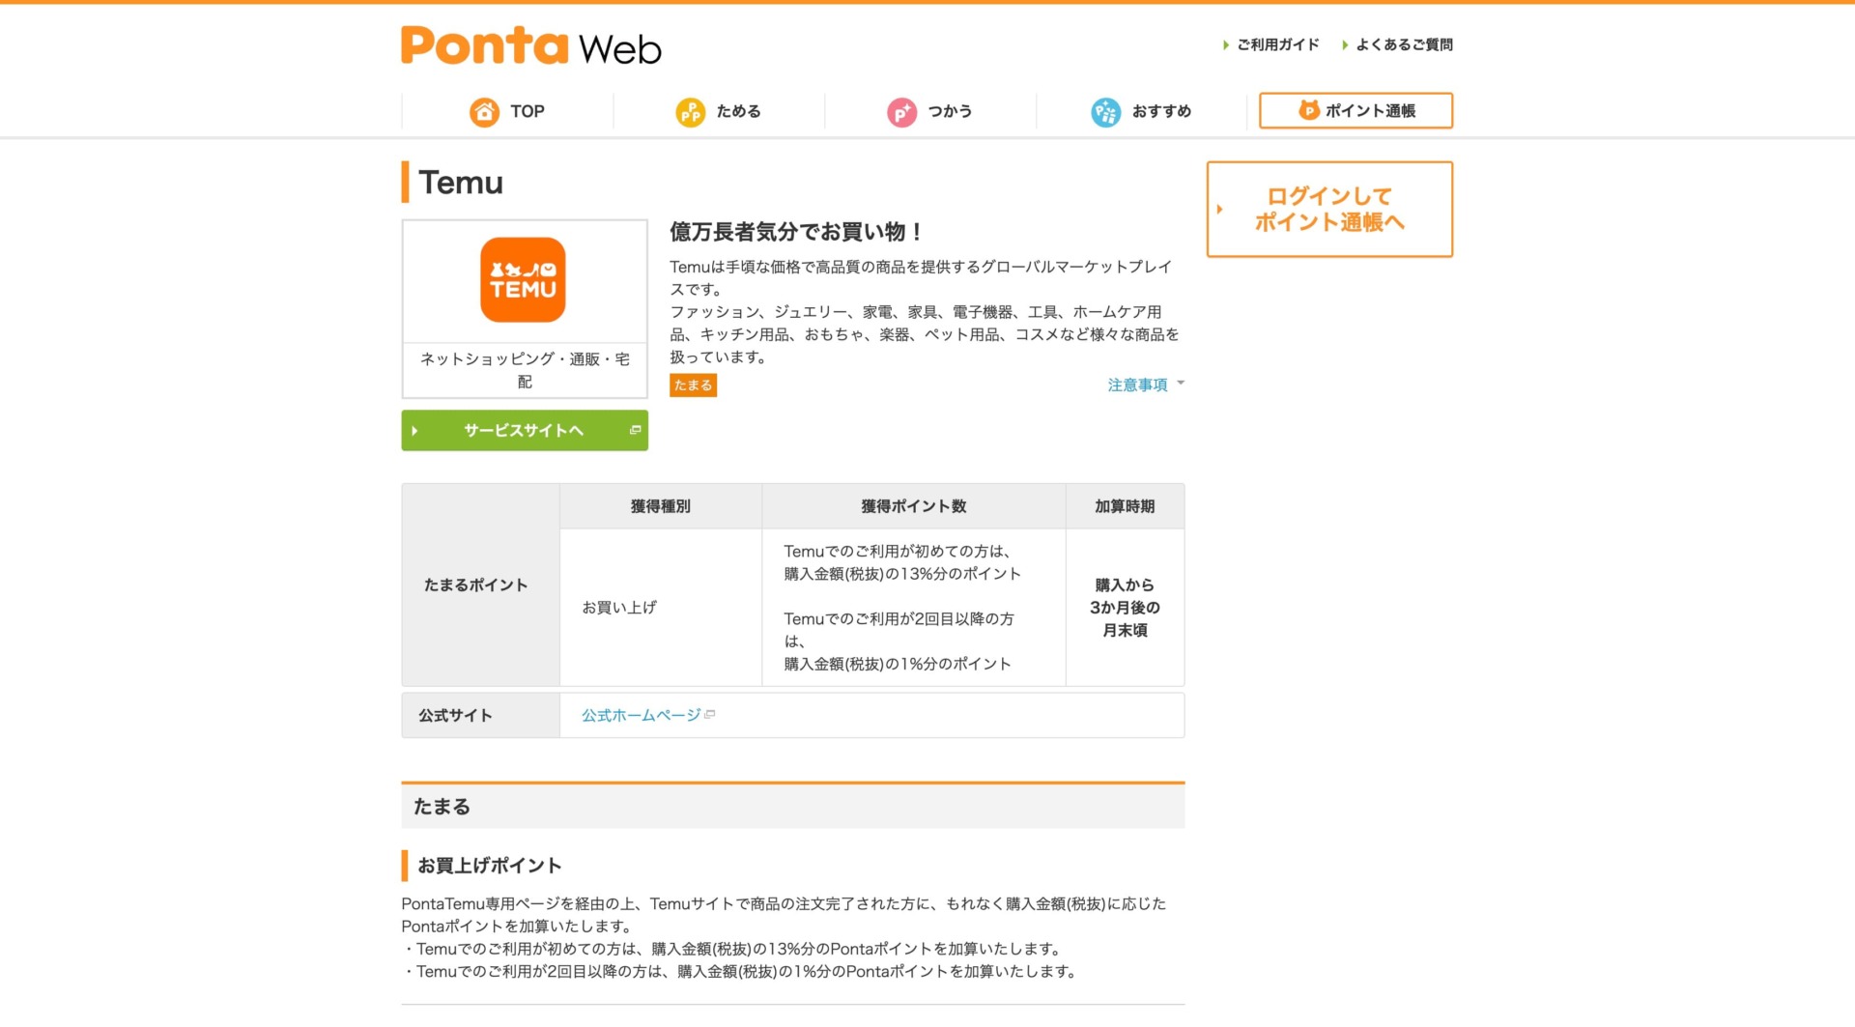This screenshot has width=1855, height=1027.
Task: Click the house icon beside TOP
Action: point(484,112)
